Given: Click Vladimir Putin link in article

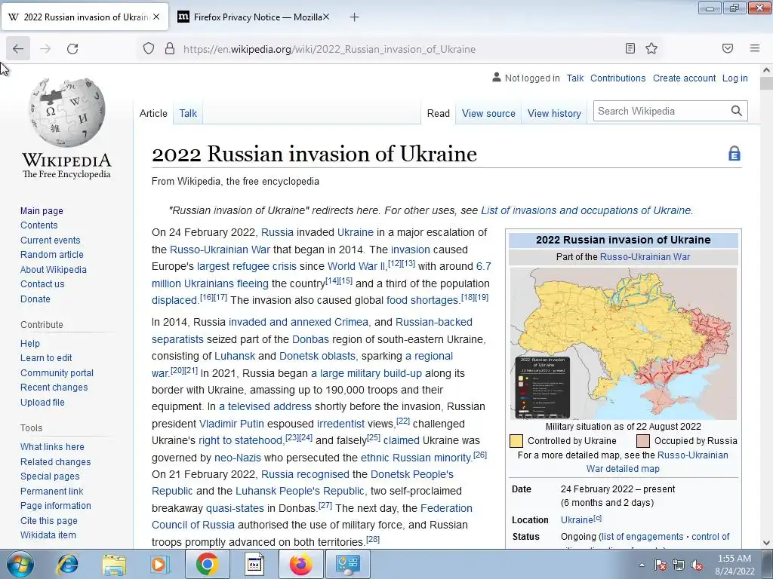Looking at the screenshot, I should [231, 424].
